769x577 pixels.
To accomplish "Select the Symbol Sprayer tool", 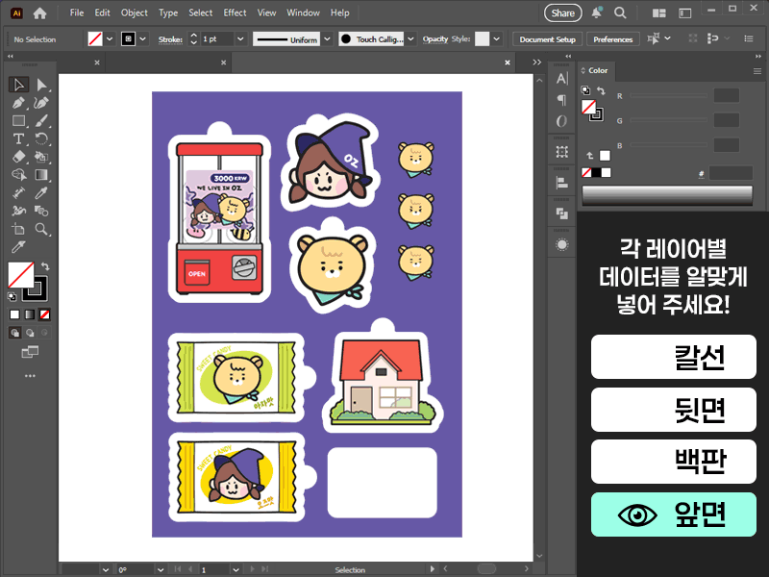I will 18,211.
